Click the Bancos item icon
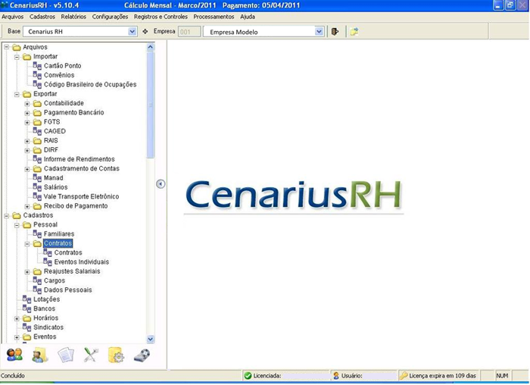Viewport: 530px width, 385px height. 26,308
